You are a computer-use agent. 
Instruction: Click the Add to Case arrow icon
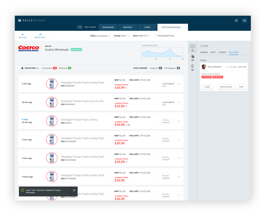40,34
